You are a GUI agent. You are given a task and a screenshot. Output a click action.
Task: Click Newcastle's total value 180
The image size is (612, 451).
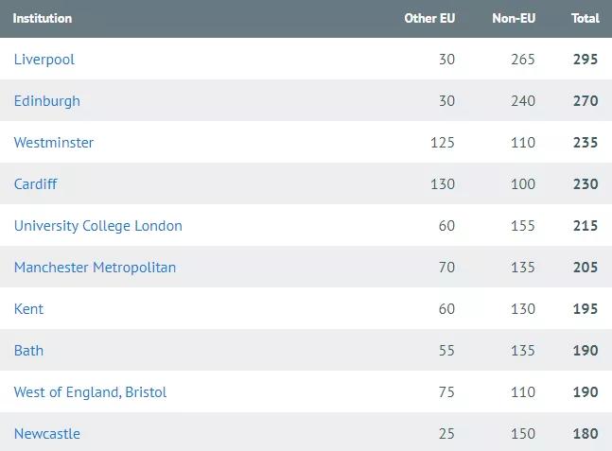(x=586, y=434)
